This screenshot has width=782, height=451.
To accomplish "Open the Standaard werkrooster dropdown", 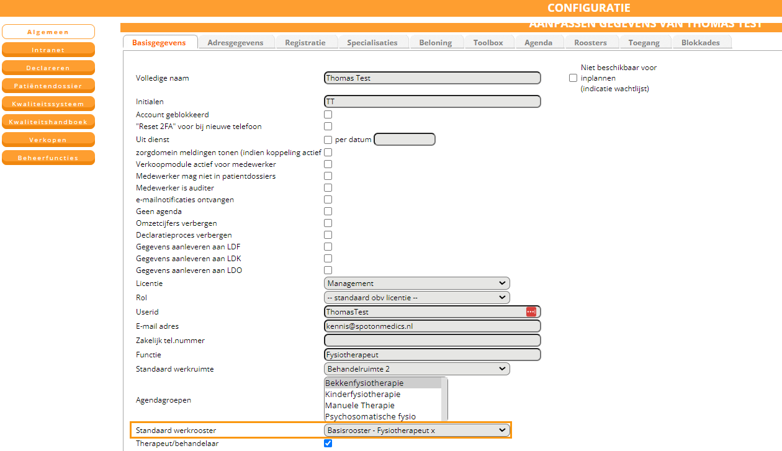I will (x=416, y=431).
